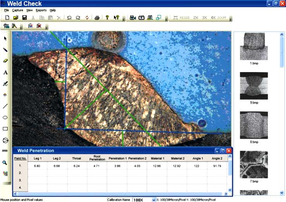Image resolution: width=286 pixels, height=202 pixels.
Task: Expand the zoom toolbar overflow chevron
Action: point(231,19)
